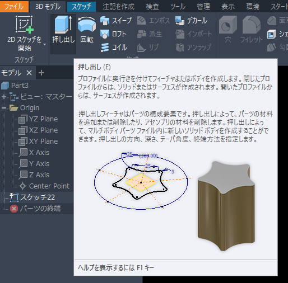
Task: Open the 検査 tab
Action: (x=152, y=7)
